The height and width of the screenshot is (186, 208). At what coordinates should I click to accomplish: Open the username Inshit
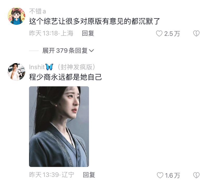click(37, 67)
